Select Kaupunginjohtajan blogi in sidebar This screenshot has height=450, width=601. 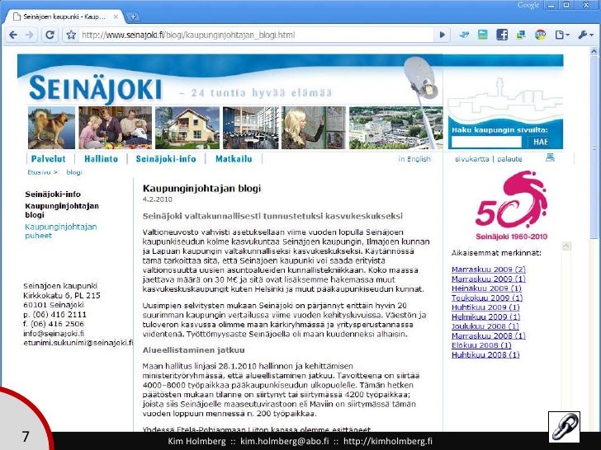pyautogui.click(x=62, y=210)
